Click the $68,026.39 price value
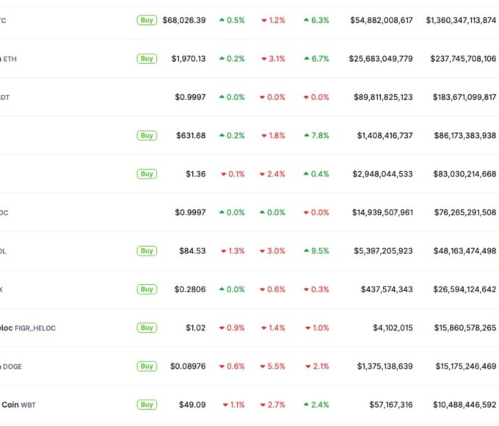Screen dimensions: 499x426 [x=184, y=21]
